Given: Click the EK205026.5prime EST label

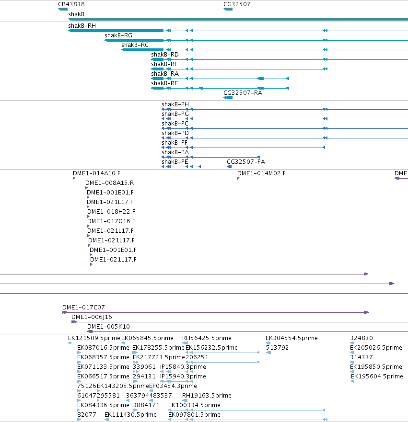Looking at the screenshot, I should (376, 348).
